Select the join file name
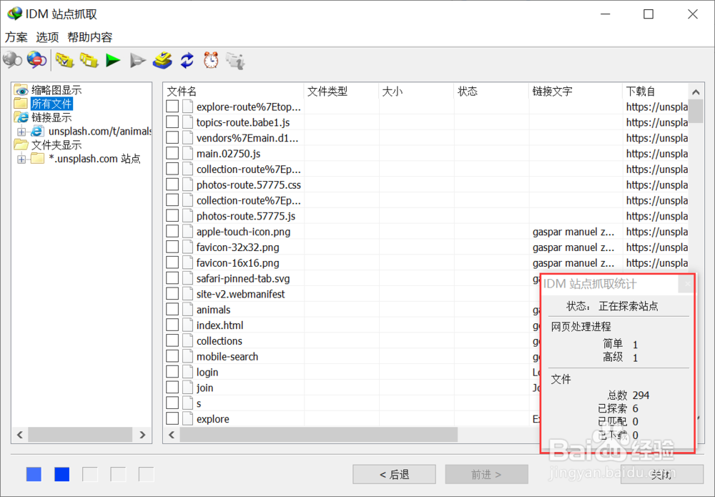The image size is (715, 497). click(204, 388)
